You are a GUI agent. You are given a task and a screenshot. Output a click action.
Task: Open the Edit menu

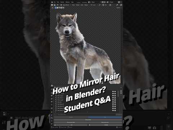(x=58, y=2)
